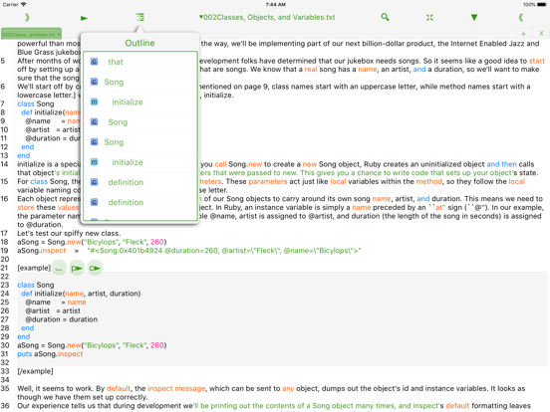
Task: Tap the green Run play arrow in toolbar
Action: coord(84,18)
